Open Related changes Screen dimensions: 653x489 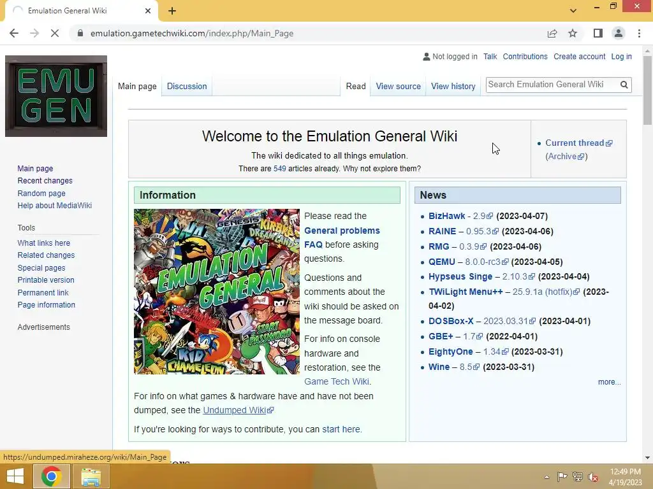[46, 255]
